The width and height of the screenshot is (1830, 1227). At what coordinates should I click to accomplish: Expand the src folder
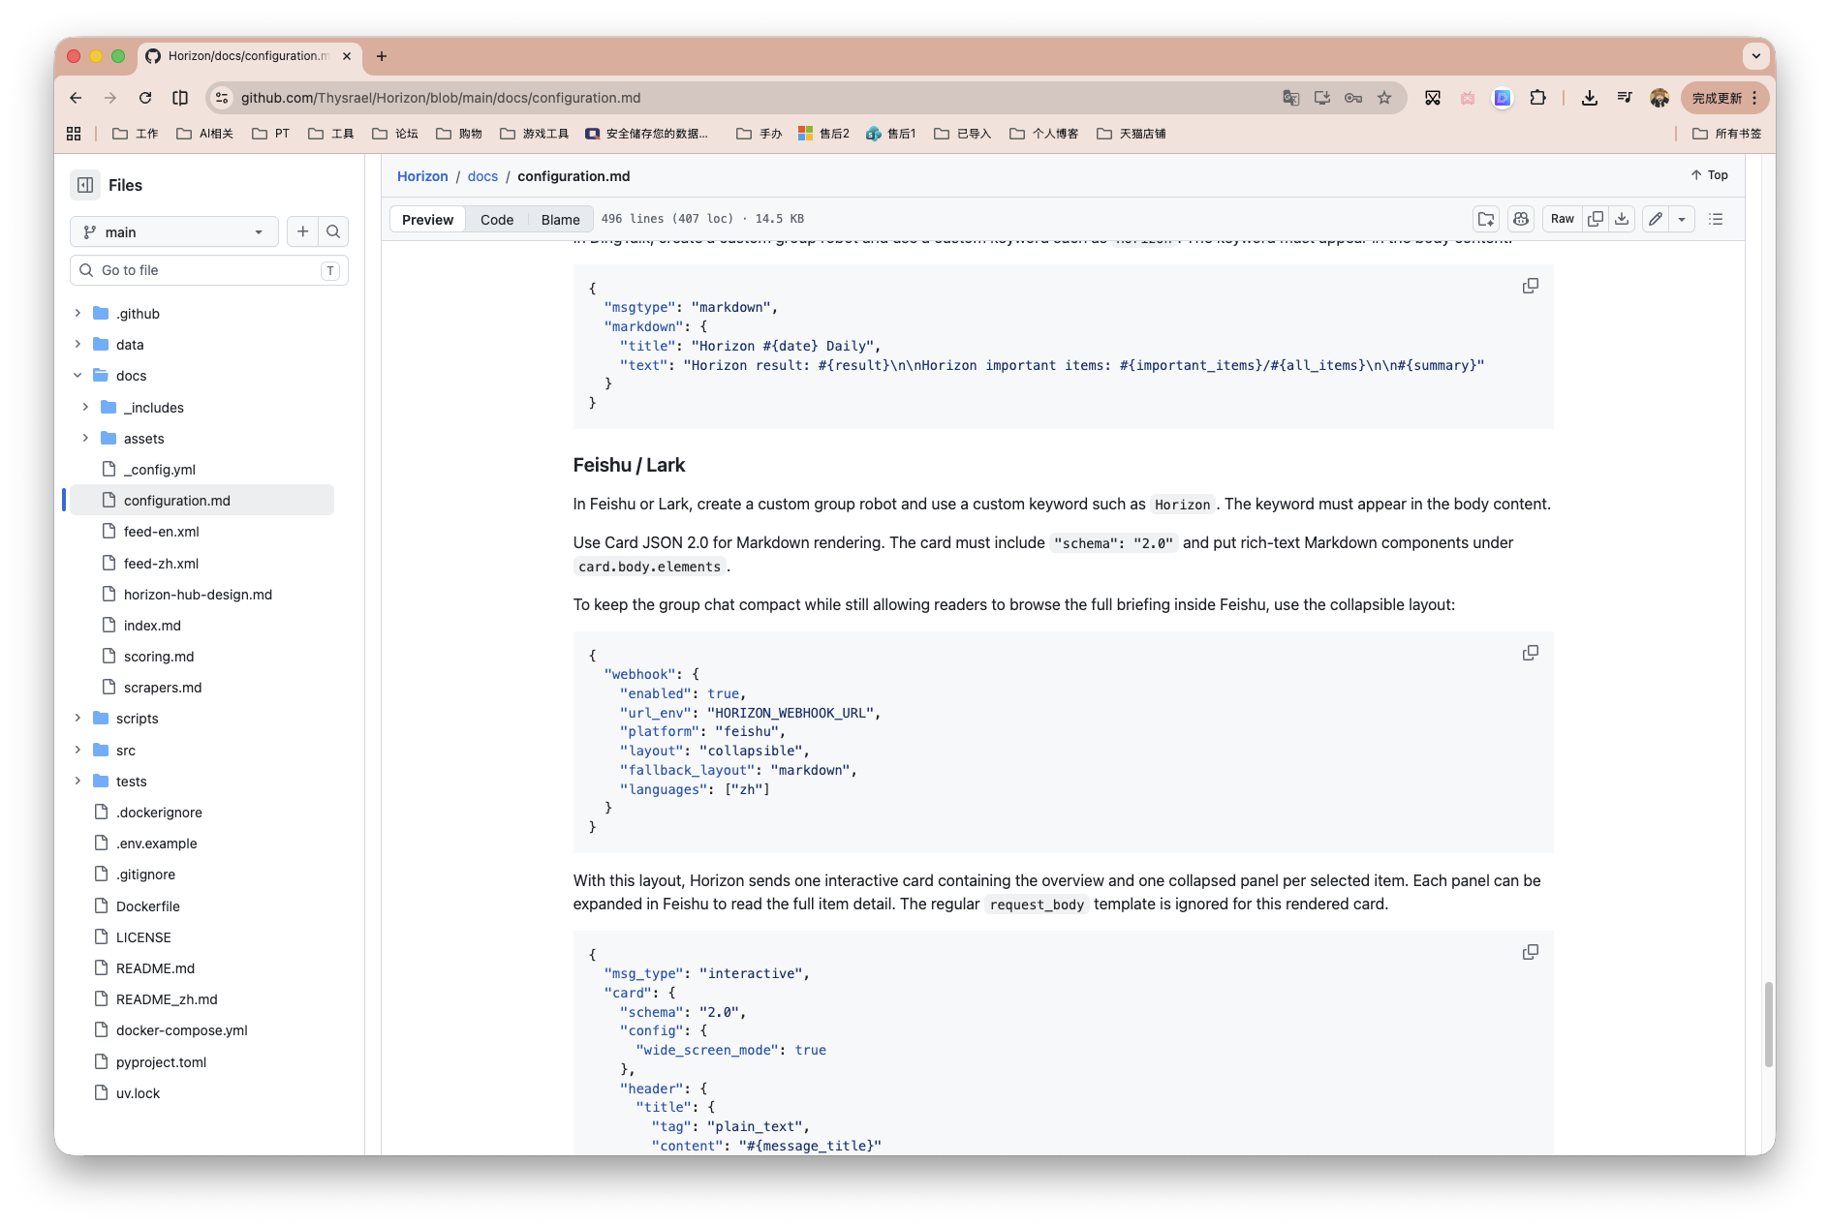pyautogui.click(x=78, y=750)
